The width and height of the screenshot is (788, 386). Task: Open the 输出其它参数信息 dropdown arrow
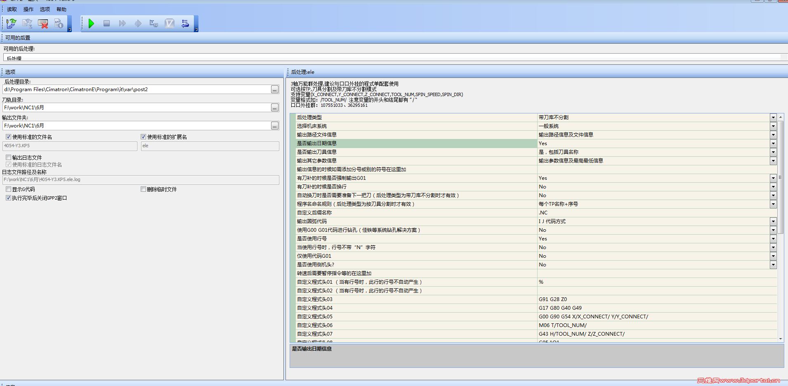pyautogui.click(x=773, y=161)
